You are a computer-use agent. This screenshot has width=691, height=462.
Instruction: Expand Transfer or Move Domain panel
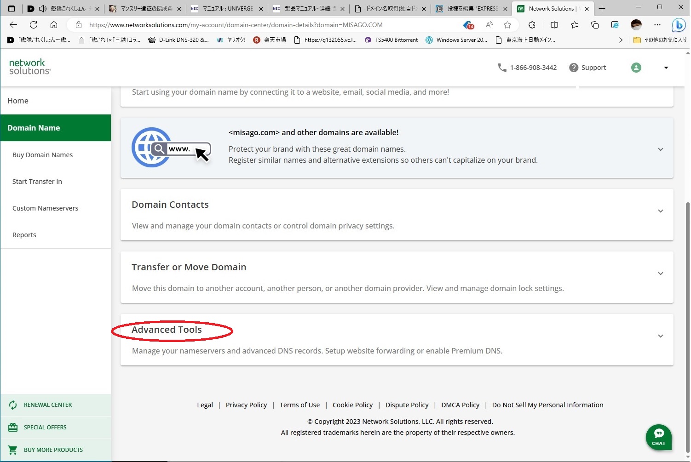coord(660,274)
